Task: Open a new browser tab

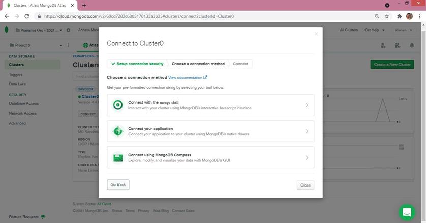Action: click(x=84, y=5)
